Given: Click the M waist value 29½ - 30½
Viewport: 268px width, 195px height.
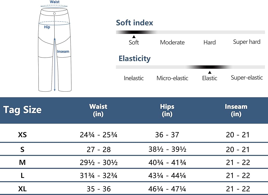Looking at the screenshot, I should tap(99, 162).
